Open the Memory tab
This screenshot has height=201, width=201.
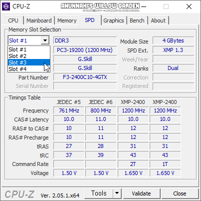tap(67, 20)
